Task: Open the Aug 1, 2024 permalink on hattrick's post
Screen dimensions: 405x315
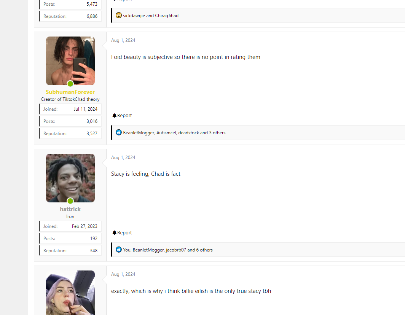Action: click(x=123, y=157)
